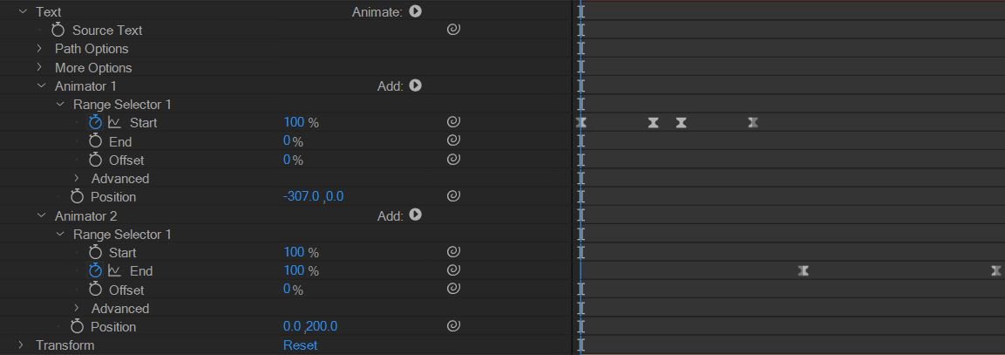Click the Reset link for Transform
Viewport: 1005px width, 355px height.
click(x=300, y=345)
